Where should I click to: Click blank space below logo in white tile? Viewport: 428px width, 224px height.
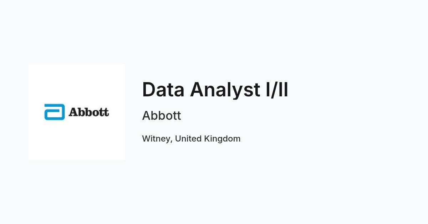point(77,140)
